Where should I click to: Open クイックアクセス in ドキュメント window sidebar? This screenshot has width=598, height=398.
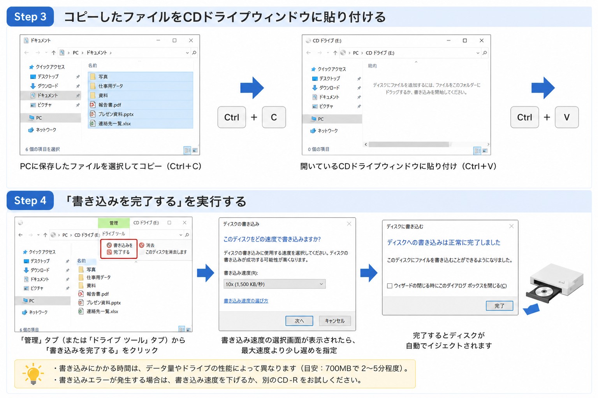tap(47, 67)
